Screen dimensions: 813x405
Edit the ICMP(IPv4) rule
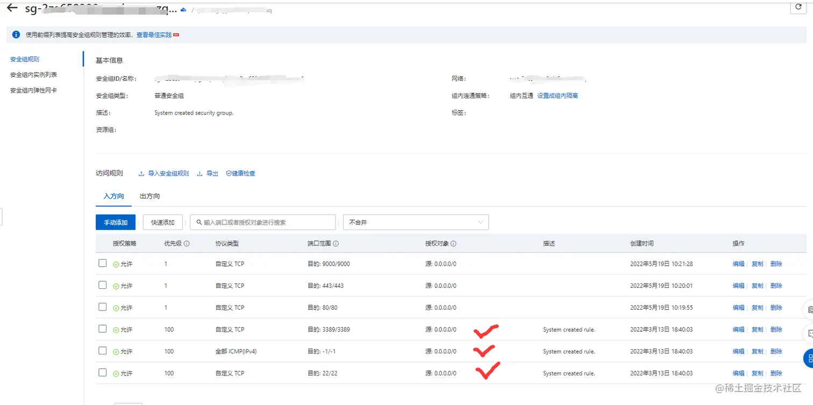738,351
